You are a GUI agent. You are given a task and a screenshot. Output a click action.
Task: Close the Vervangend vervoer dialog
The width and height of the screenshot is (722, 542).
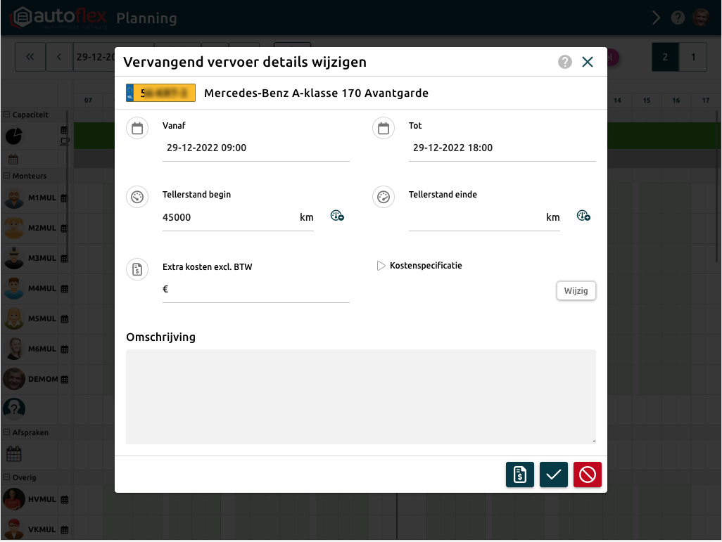pos(588,62)
